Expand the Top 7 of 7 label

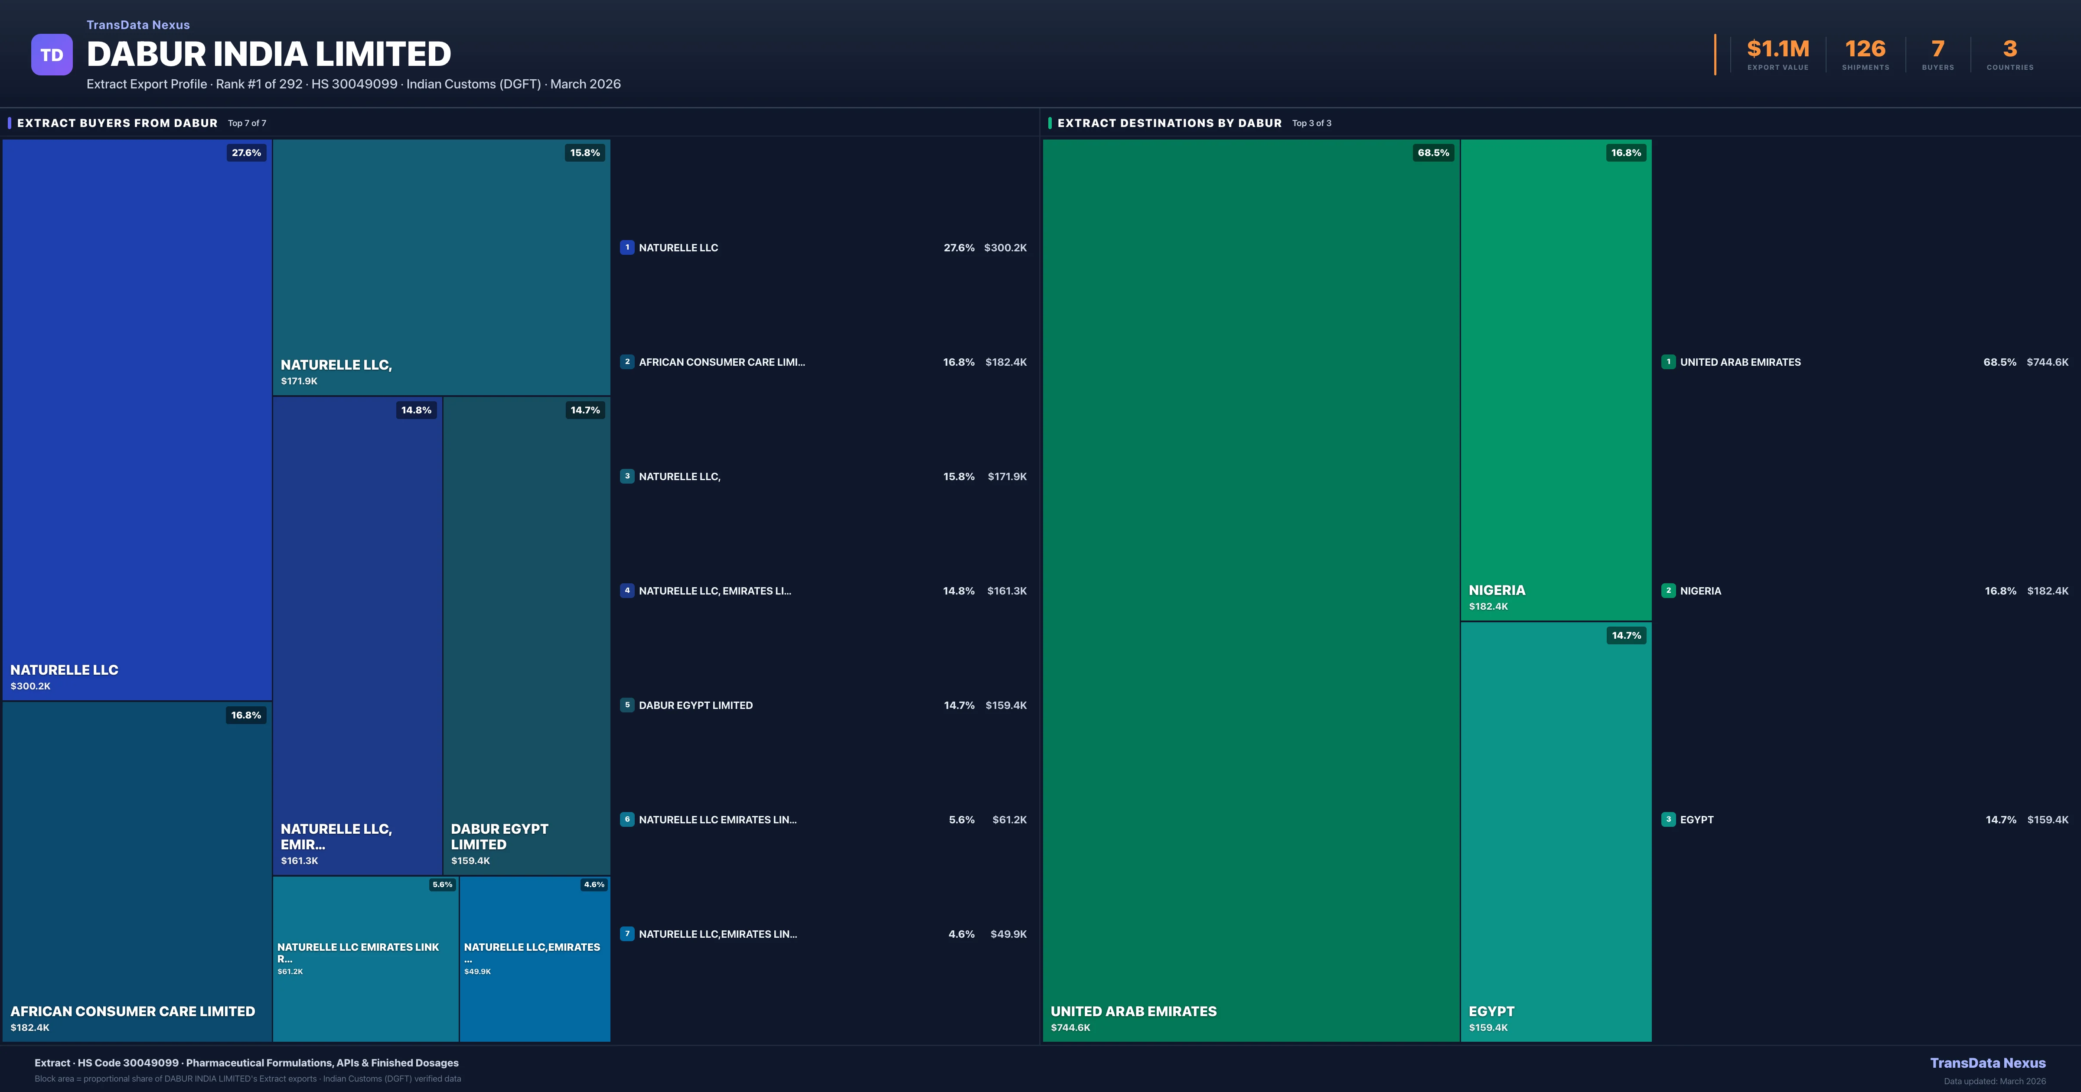click(x=246, y=123)
